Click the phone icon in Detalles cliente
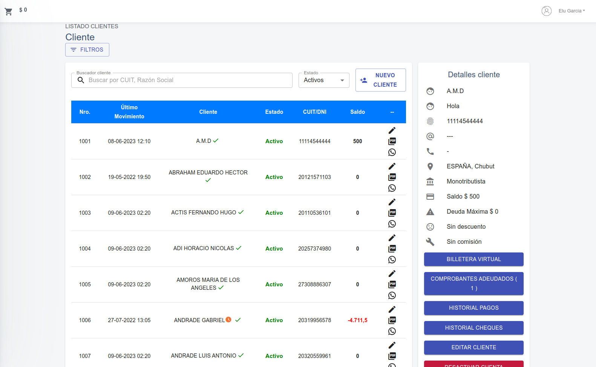The height and width of the screenshot is (367, 596). 430,151
